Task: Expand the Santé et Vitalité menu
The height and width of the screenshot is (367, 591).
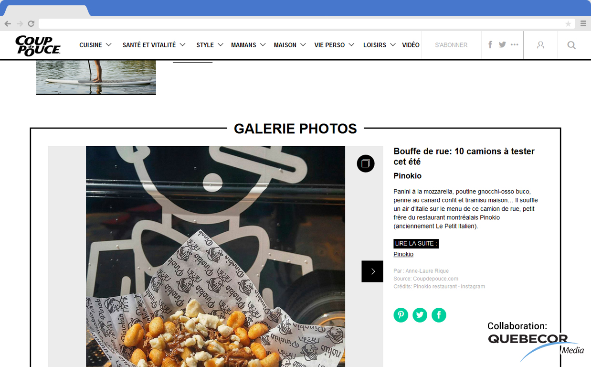Action: point(154,45)
